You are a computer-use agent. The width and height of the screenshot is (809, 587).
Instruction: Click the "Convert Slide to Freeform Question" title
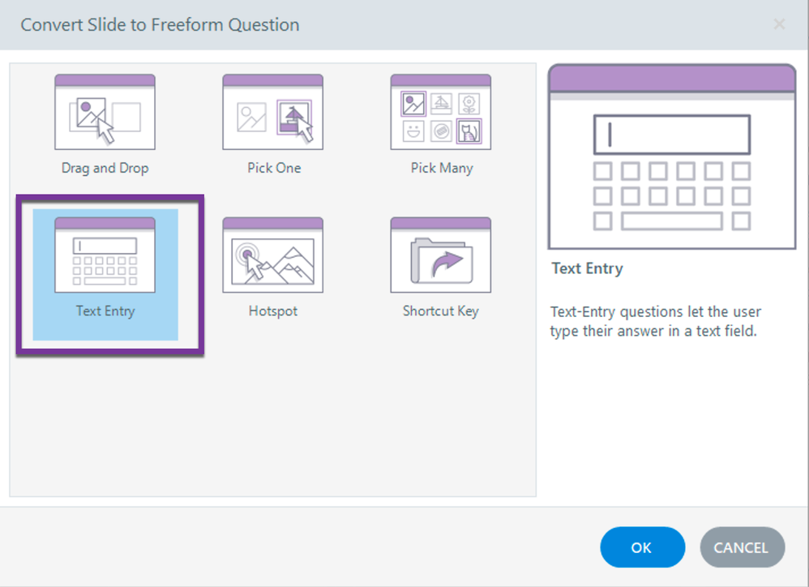(x=160, y=25)
